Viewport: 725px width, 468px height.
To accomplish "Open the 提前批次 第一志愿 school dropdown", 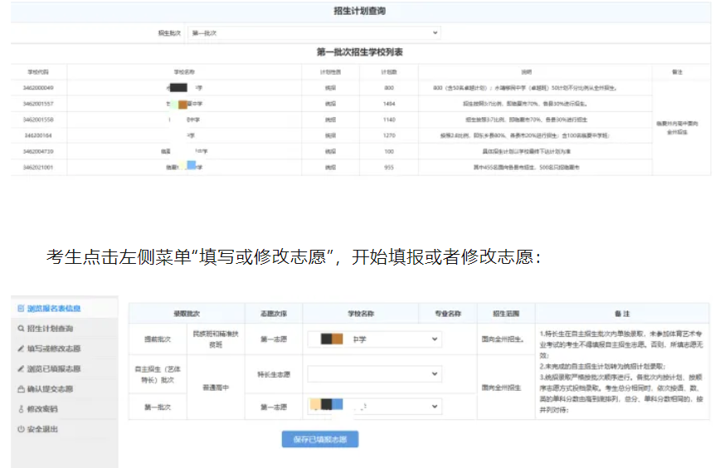I will [374, 339].
